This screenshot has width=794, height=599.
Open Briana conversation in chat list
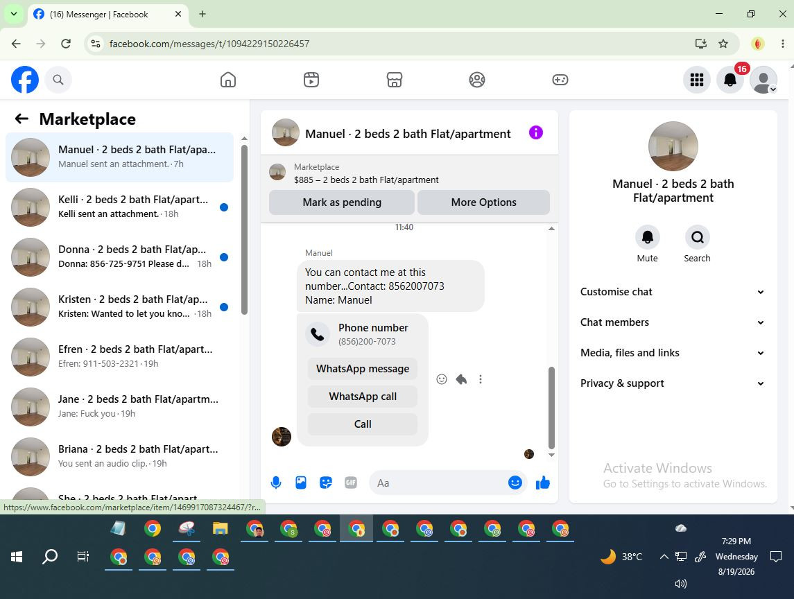click(119, 456)
